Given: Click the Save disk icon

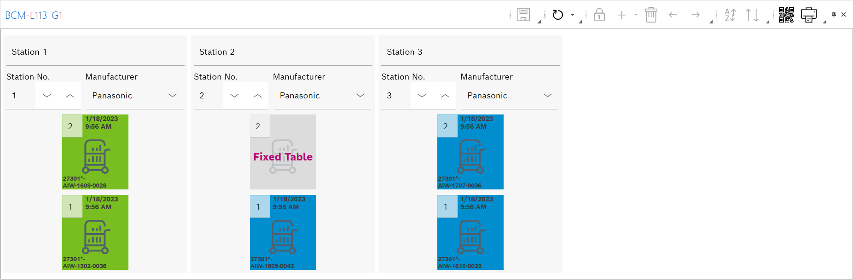Looking at the screenshot, I should click(x=523, y=15).
